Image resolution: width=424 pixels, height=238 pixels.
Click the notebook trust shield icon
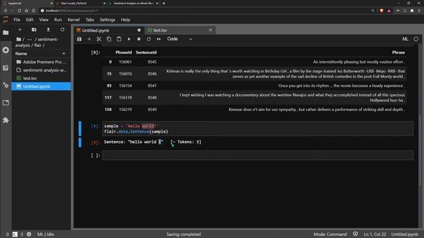click(355, 234)
